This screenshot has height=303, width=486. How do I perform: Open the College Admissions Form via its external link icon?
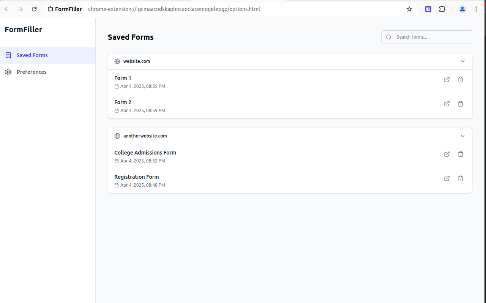(447, 154)
